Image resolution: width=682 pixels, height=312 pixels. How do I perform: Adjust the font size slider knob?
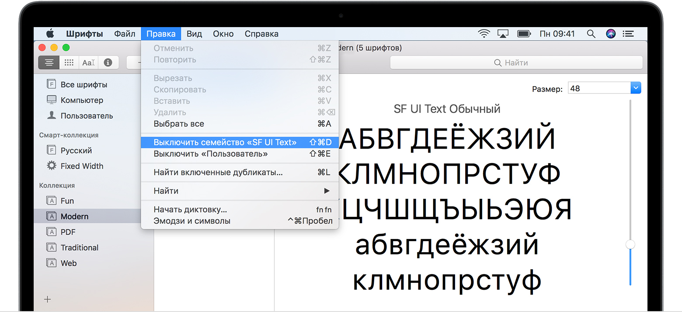630,245
